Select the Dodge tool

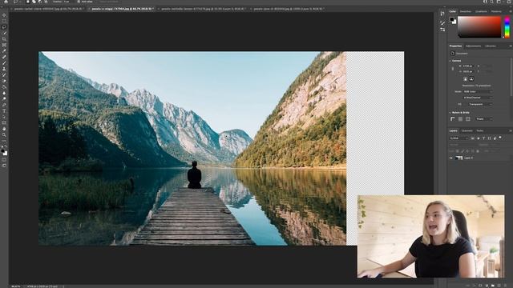tap(4, 99)
